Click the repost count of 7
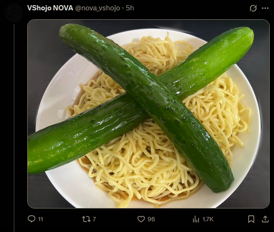The height and width of the screenshot is (232, 274). tap(94, 219)
